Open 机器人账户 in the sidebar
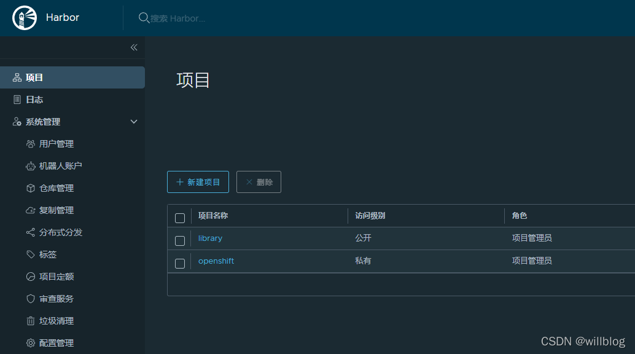This screenshot has height=354, width=635. tap(60, 166)
